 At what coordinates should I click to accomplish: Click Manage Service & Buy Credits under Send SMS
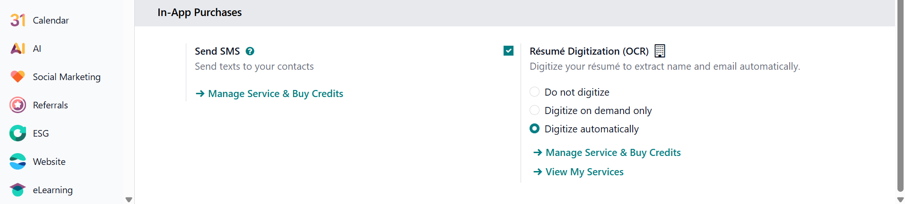click(x=275, y=94)
